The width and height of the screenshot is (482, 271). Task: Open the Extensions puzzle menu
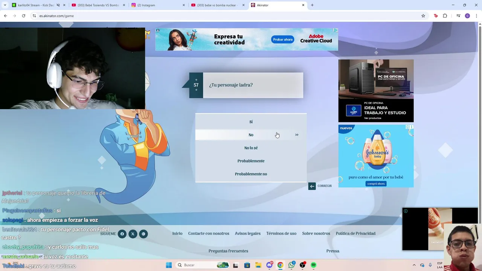(445, 16)
